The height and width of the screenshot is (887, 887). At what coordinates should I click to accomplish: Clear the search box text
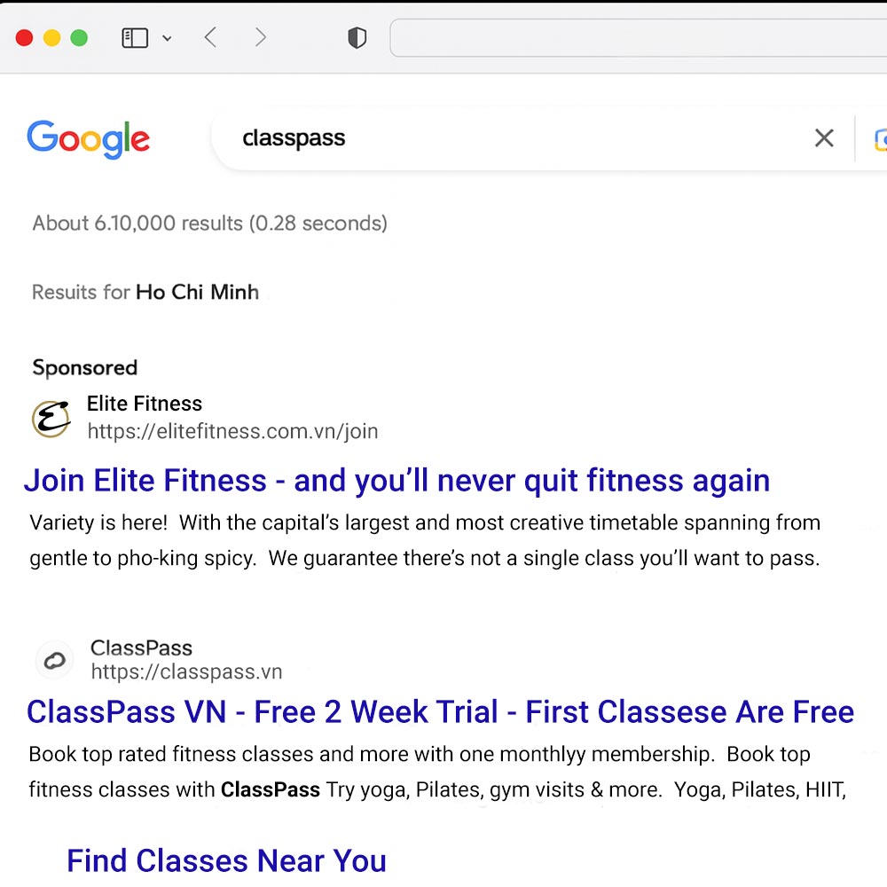824,138
